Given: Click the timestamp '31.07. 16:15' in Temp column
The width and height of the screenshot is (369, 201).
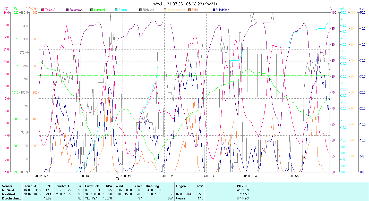Looking at the screenshot, I should pyautogui.click(x=33, y=194).
